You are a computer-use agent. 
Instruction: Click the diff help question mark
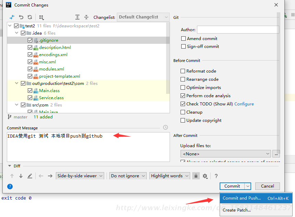(216, 176)
